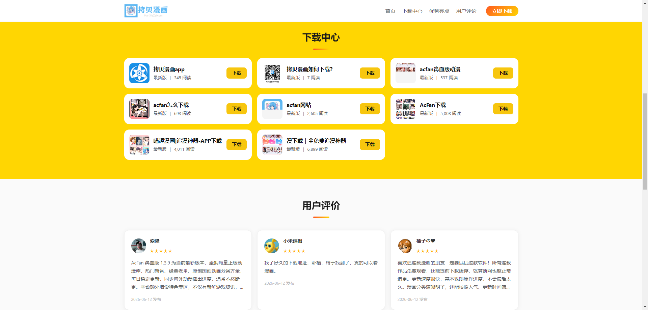648x310 pixels.
Task: Click 下载 for 漫下载 | 全免费追漫神器
Action: pyautogui.click(x=370, y=144)
